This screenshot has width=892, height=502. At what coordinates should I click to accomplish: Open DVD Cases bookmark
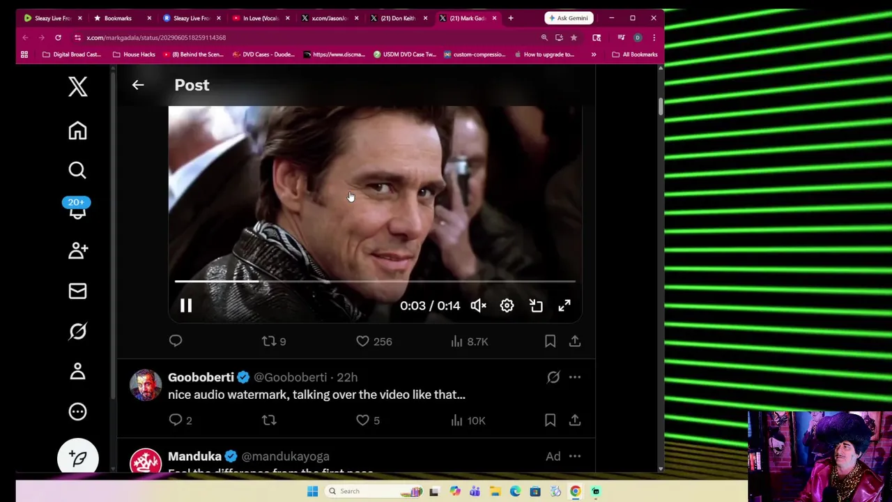[x=263, y=54]
